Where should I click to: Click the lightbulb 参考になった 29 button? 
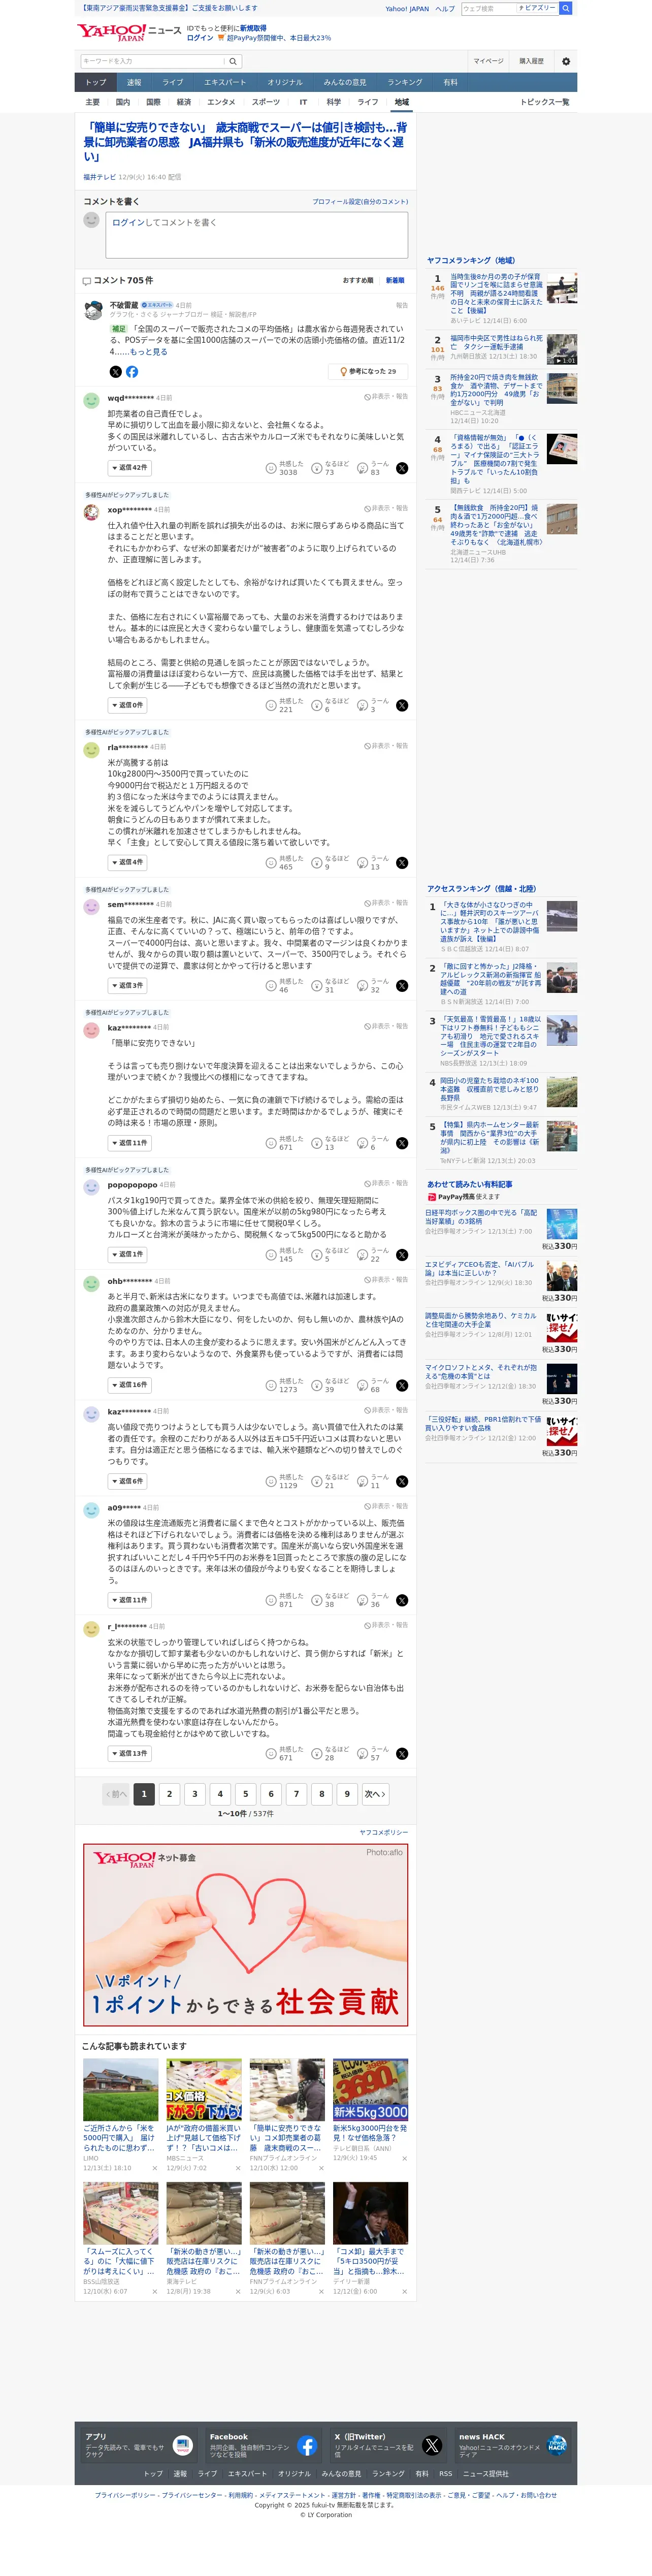pos(367,372)
